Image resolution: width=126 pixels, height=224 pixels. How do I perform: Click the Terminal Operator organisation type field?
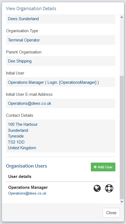coord(61,40)
